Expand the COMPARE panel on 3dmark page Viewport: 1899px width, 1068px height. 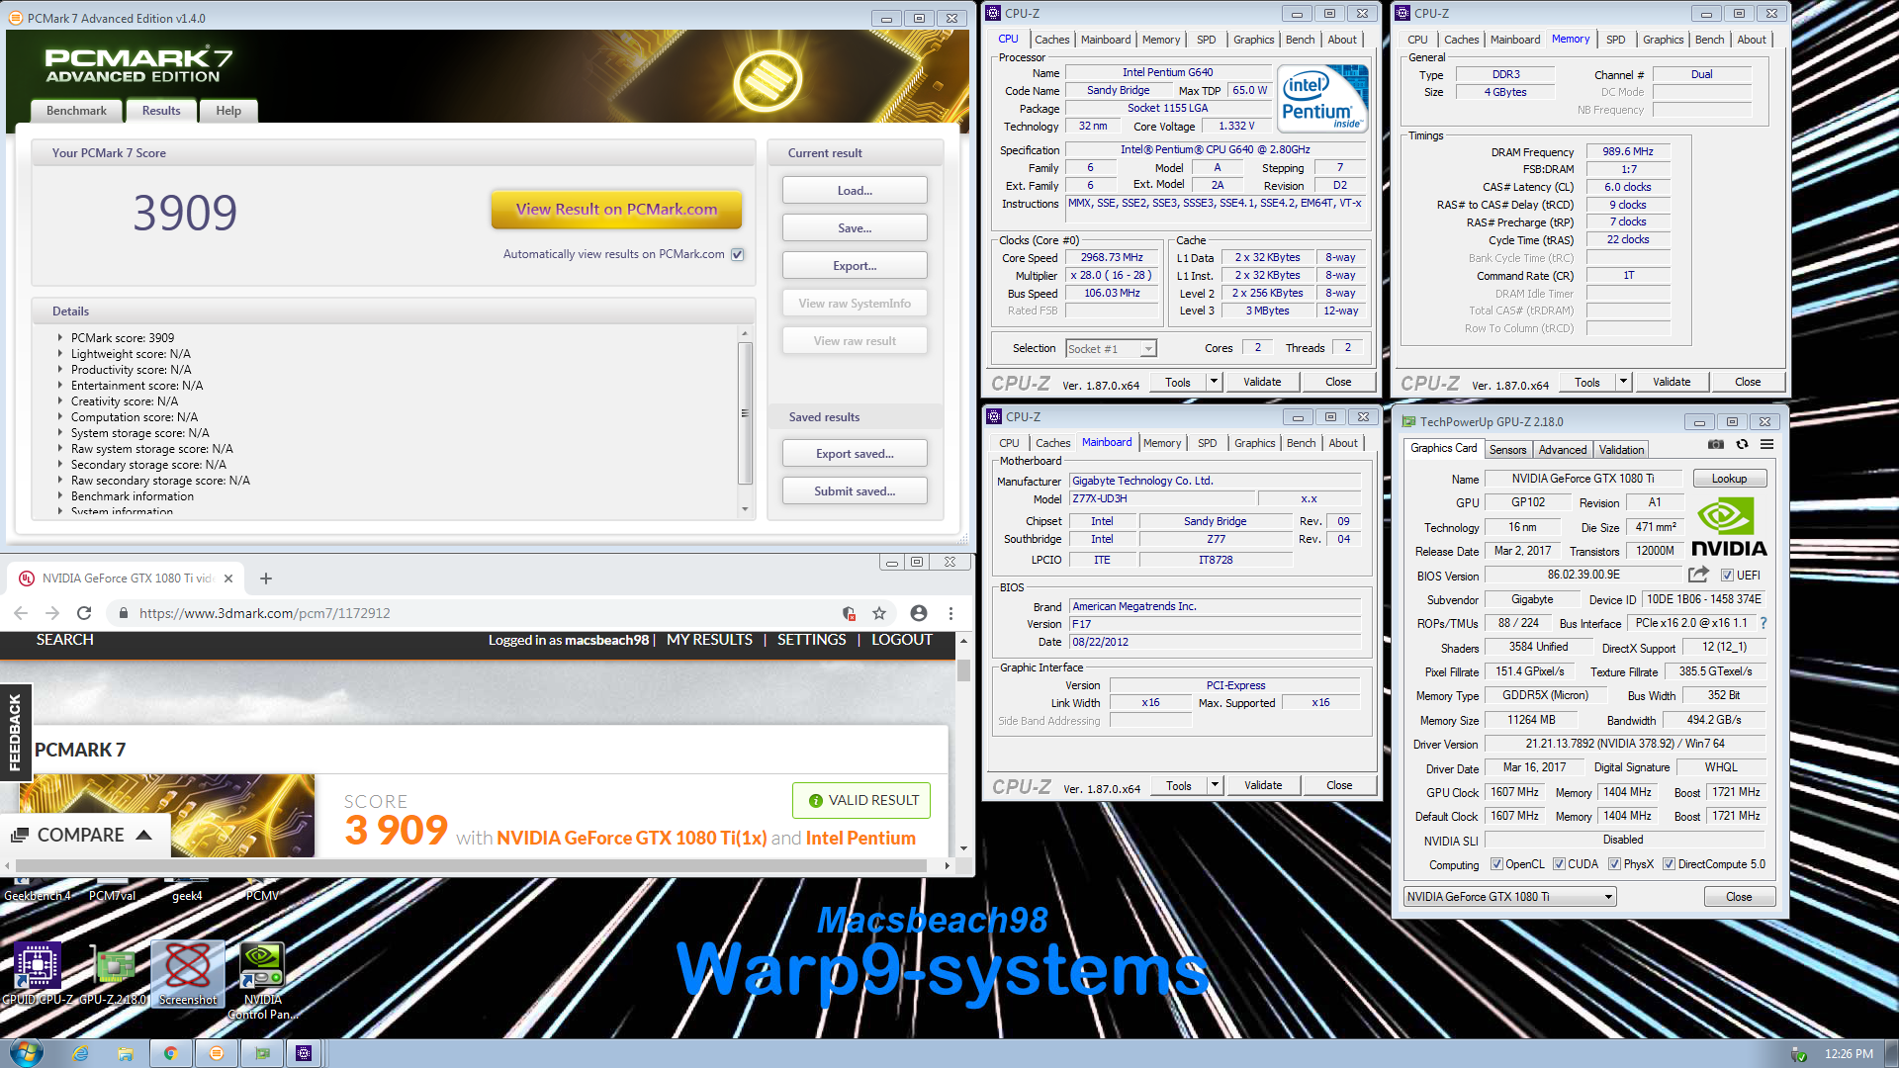pos(83,835)
